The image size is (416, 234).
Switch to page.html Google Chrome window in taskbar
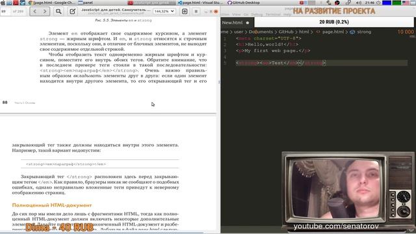point(51,3)
